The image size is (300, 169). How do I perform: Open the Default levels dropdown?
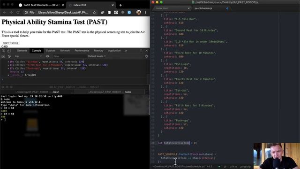pos(97,56)
